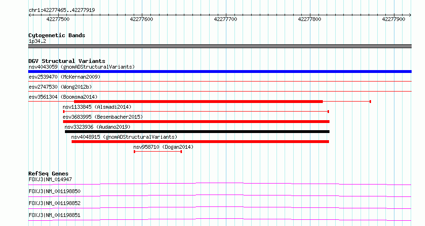
Task: Click the FOXJ3|NM_001198850 gene label
Action: tap(54, 191)
